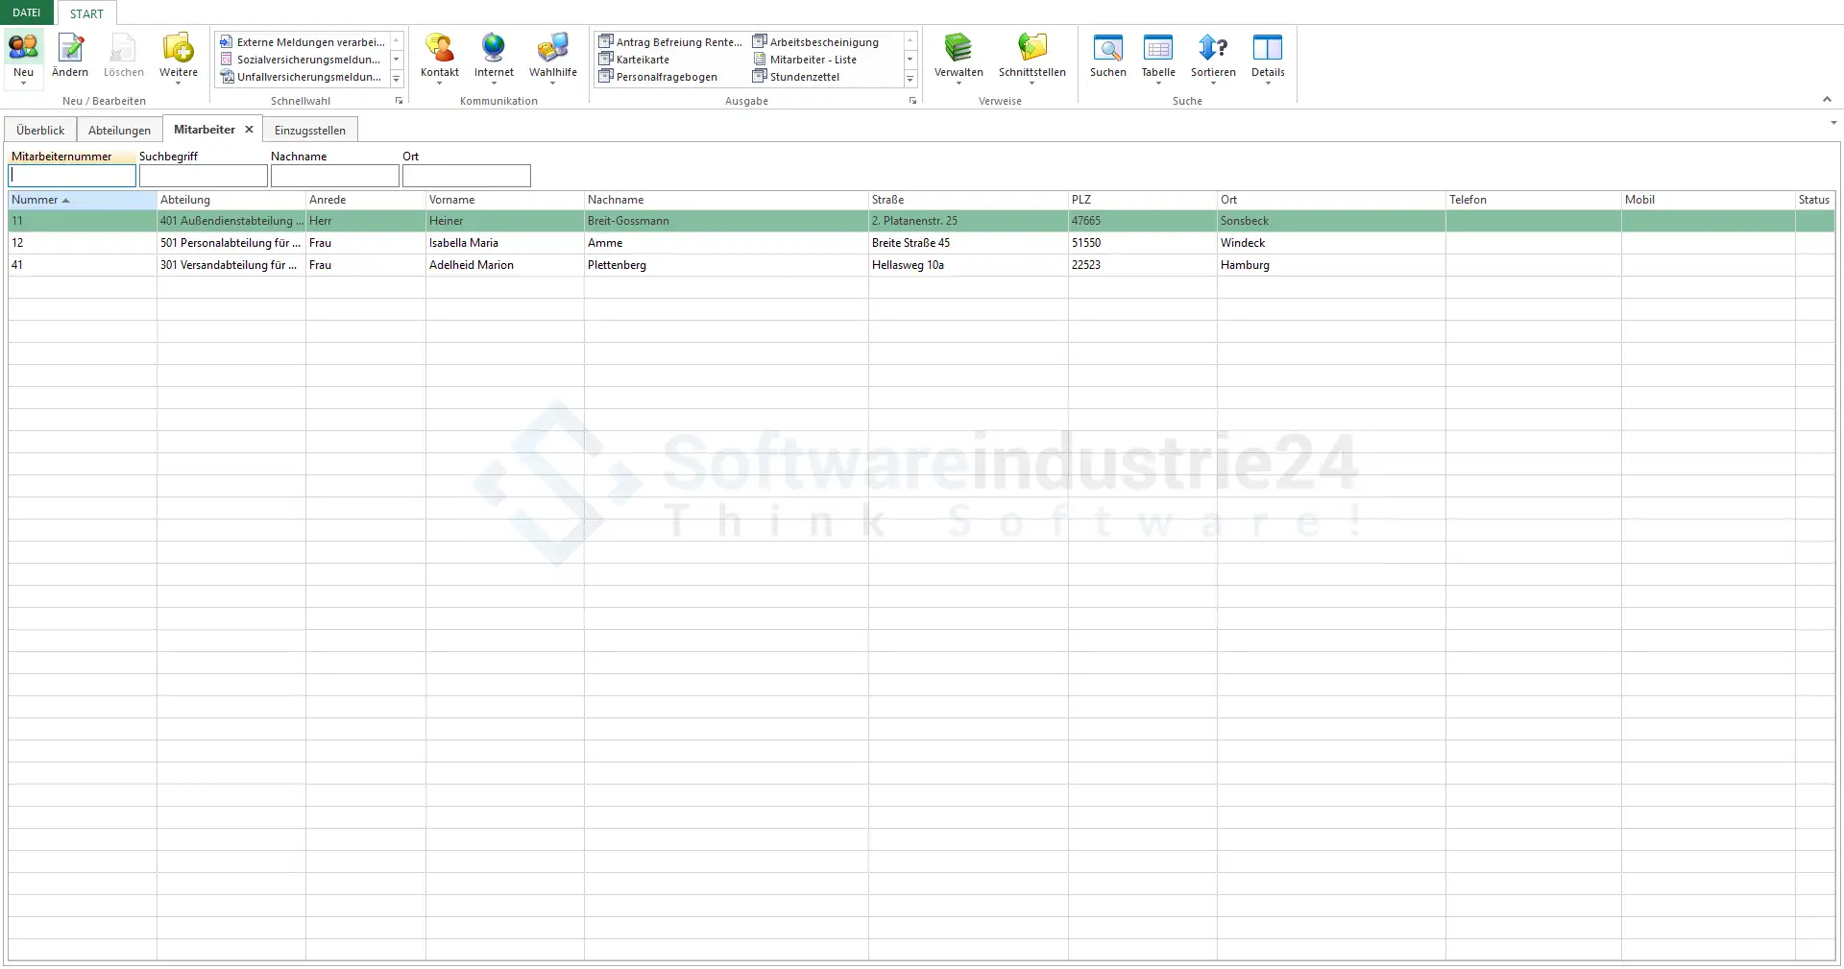Image resolution: width=1844 pixels, height=969 pixels.
Task: Click the Sortieren sort icon
Action: point(1213,47)
